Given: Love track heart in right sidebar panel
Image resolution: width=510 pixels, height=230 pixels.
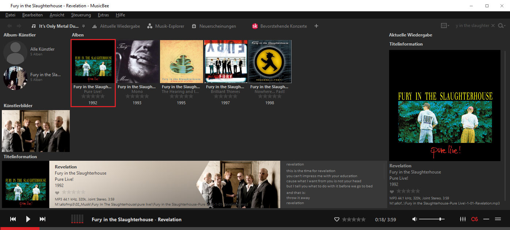Looking at the screenshot, I should (392, 192).
